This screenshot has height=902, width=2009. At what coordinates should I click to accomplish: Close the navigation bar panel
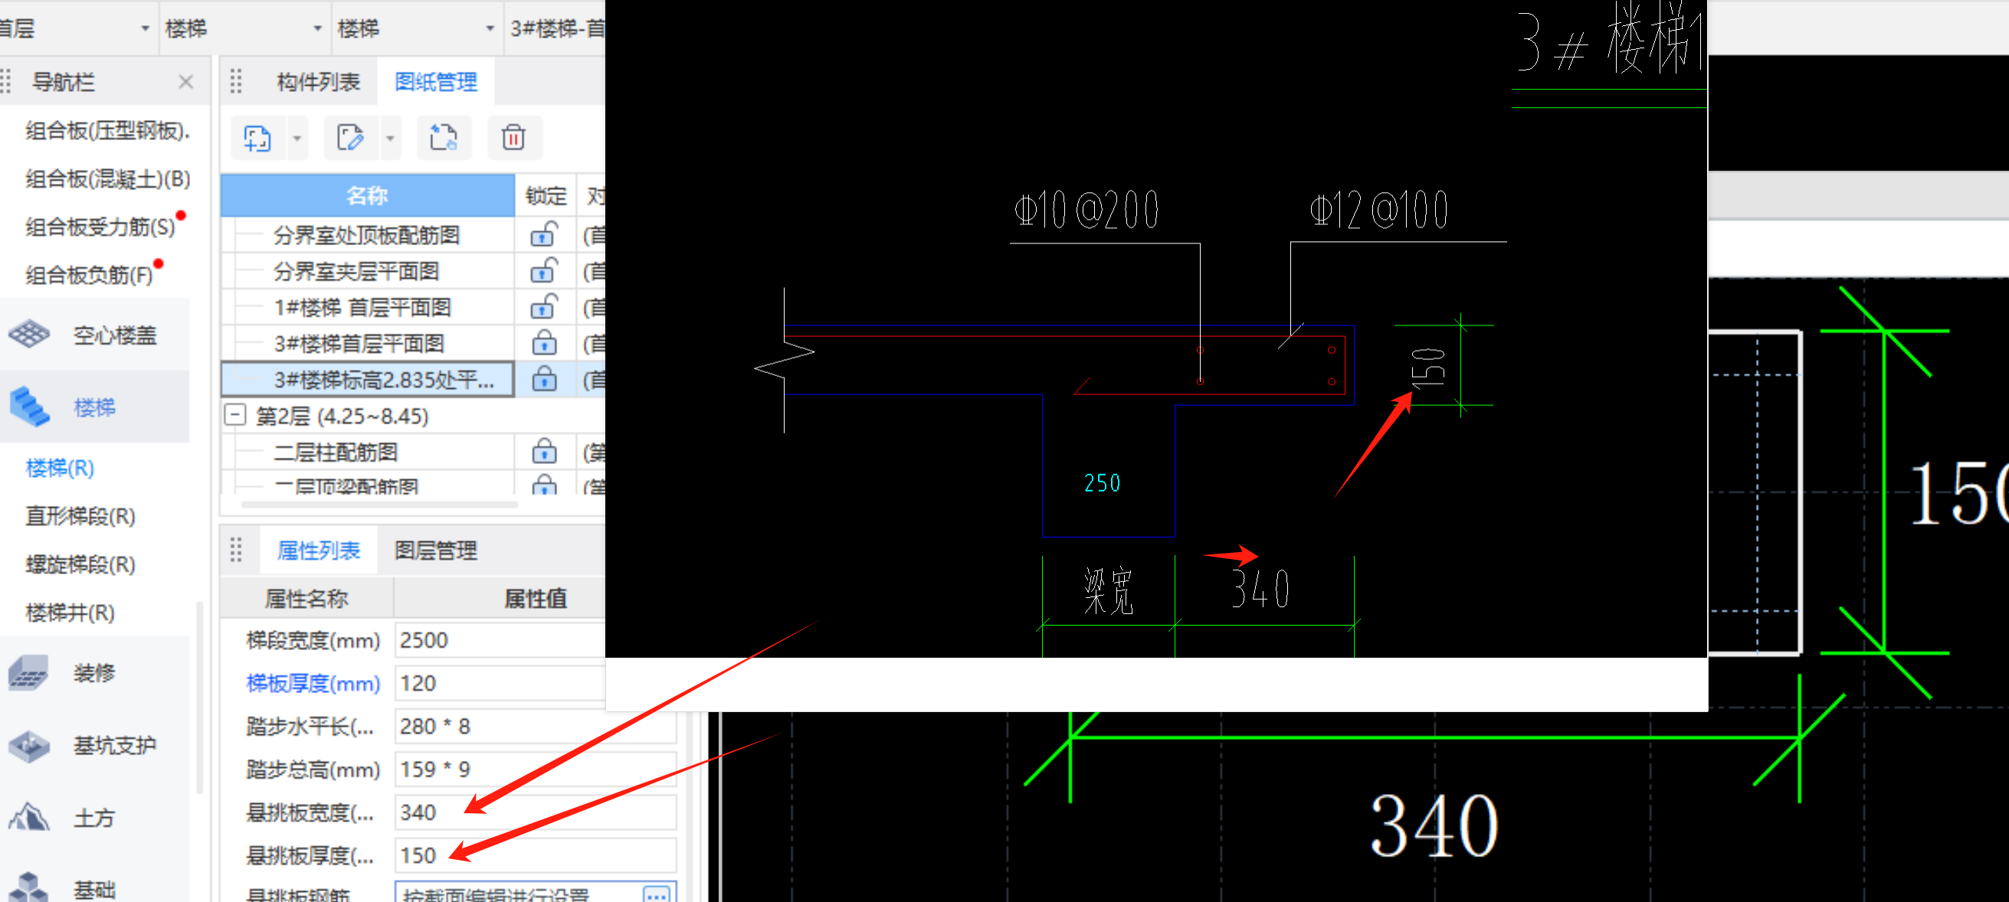coord(185,82)
